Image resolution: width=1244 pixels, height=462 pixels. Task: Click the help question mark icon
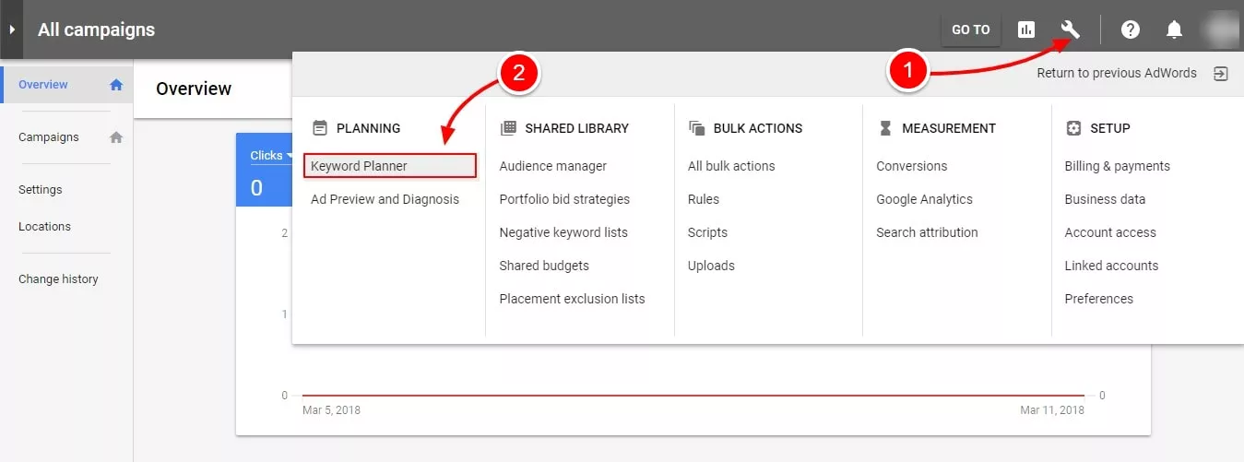coord(1131,30)
